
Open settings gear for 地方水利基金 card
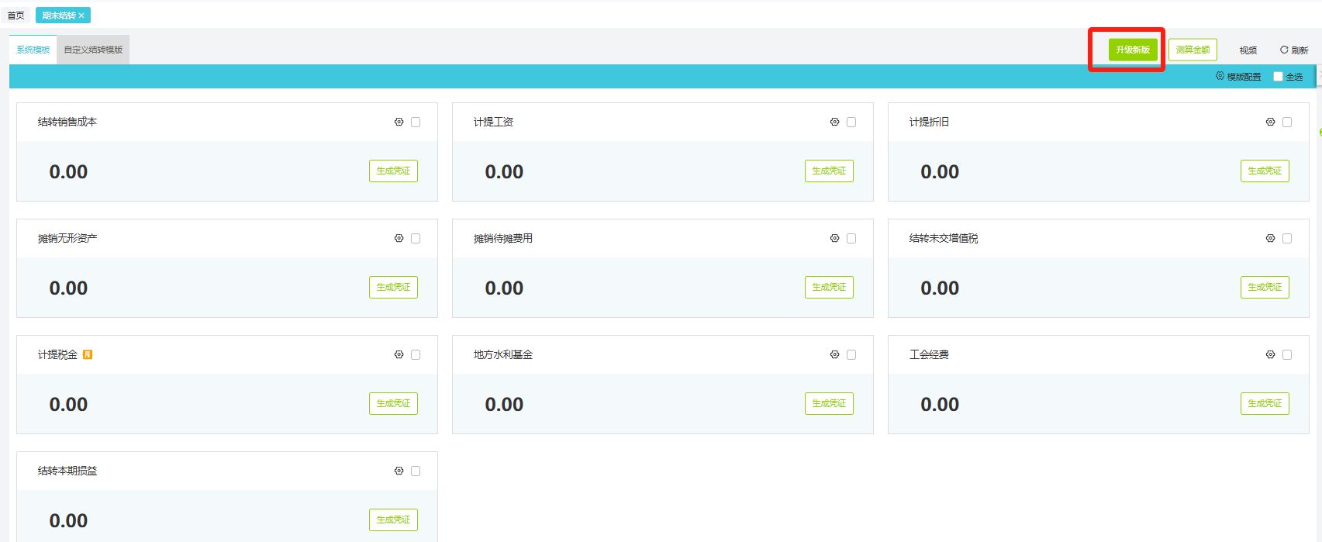point(834,354)
